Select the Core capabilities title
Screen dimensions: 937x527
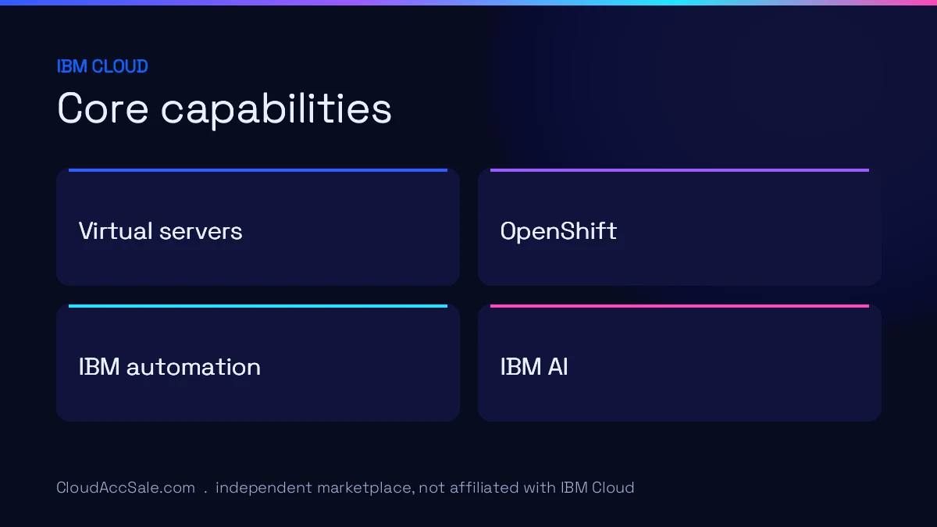pyautogui.click(x=224, y=109)
